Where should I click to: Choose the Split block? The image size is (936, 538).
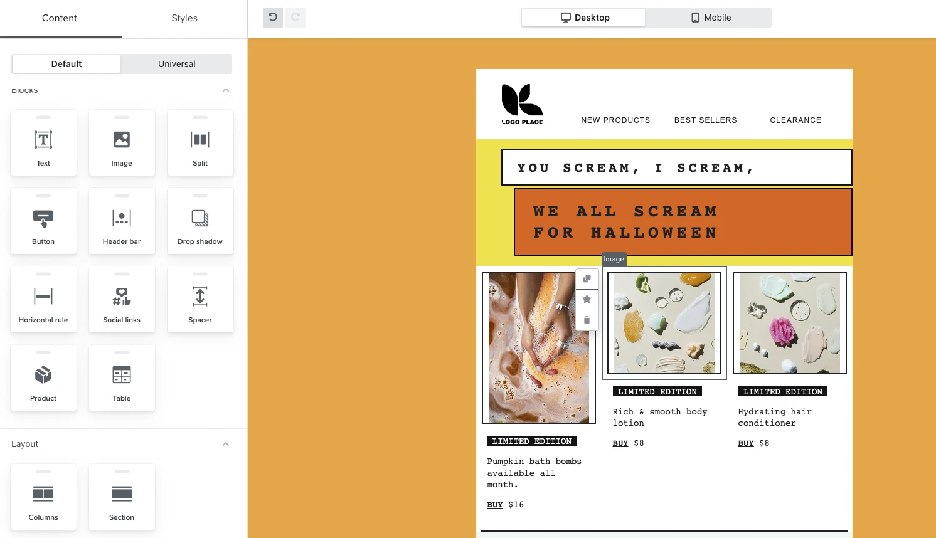coord(200,143)
